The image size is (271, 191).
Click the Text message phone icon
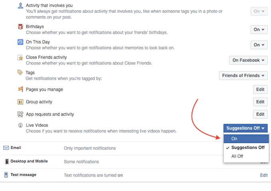pyautogui.click(x=6, y=175)
